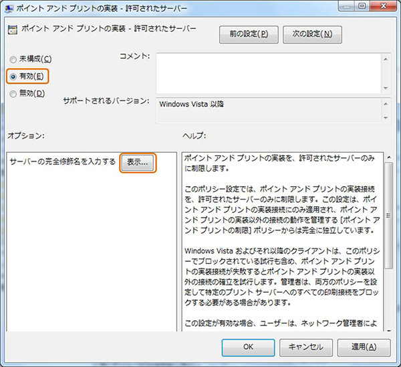Click the comment box scroll up arrow
This screenshot has width=401, height=367.
click(386, 59)
